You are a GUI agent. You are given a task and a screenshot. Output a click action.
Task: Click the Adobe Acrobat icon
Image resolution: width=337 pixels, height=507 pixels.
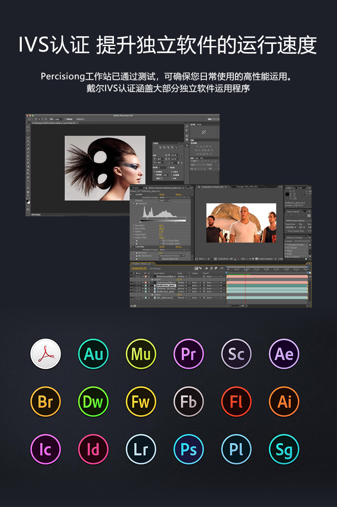[x=46, y=354]
